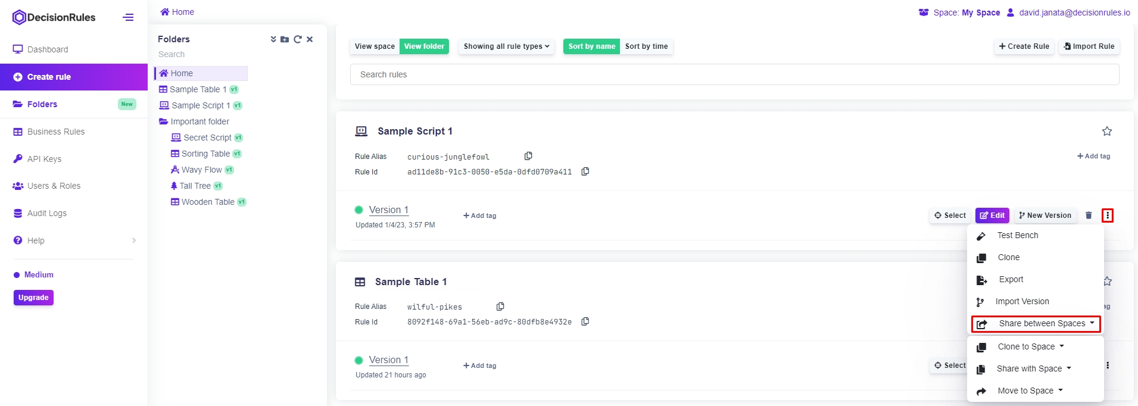Expand all folders with double-chevron icon
Viewport: 1138px width, 406px height.
point(273,39)
